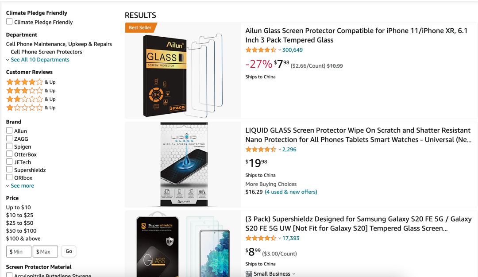Enable the Climate Pledge Friendly checkbox

coord(9,22)
